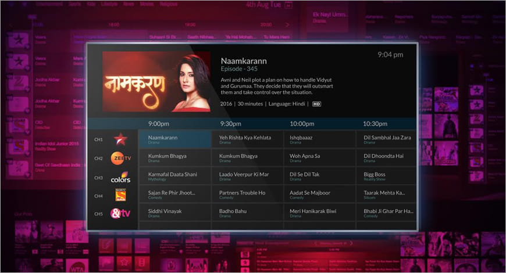Click the CH4 channel number

click(98, 196)
